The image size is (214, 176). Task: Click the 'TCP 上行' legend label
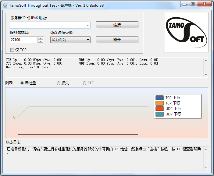[x=173, y=98]
